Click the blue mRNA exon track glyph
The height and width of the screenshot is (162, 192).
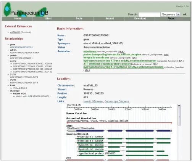pos(119,131)
